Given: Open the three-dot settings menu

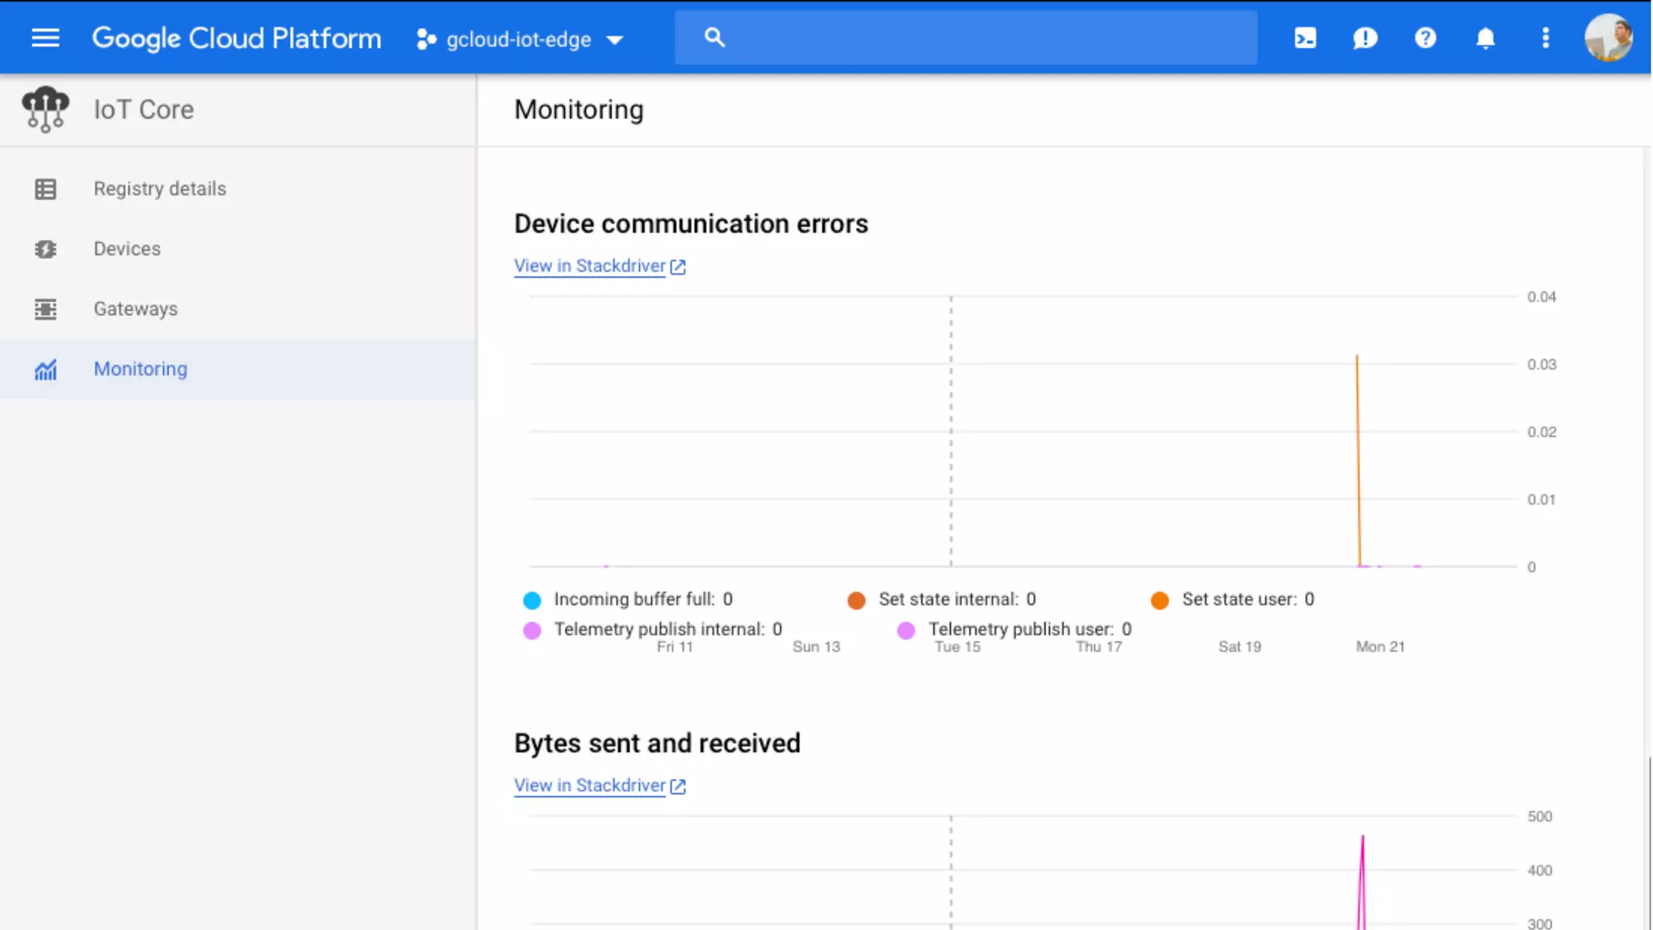Looking at the screenshot, I should pyautogui.click(x=1545, y=38).
